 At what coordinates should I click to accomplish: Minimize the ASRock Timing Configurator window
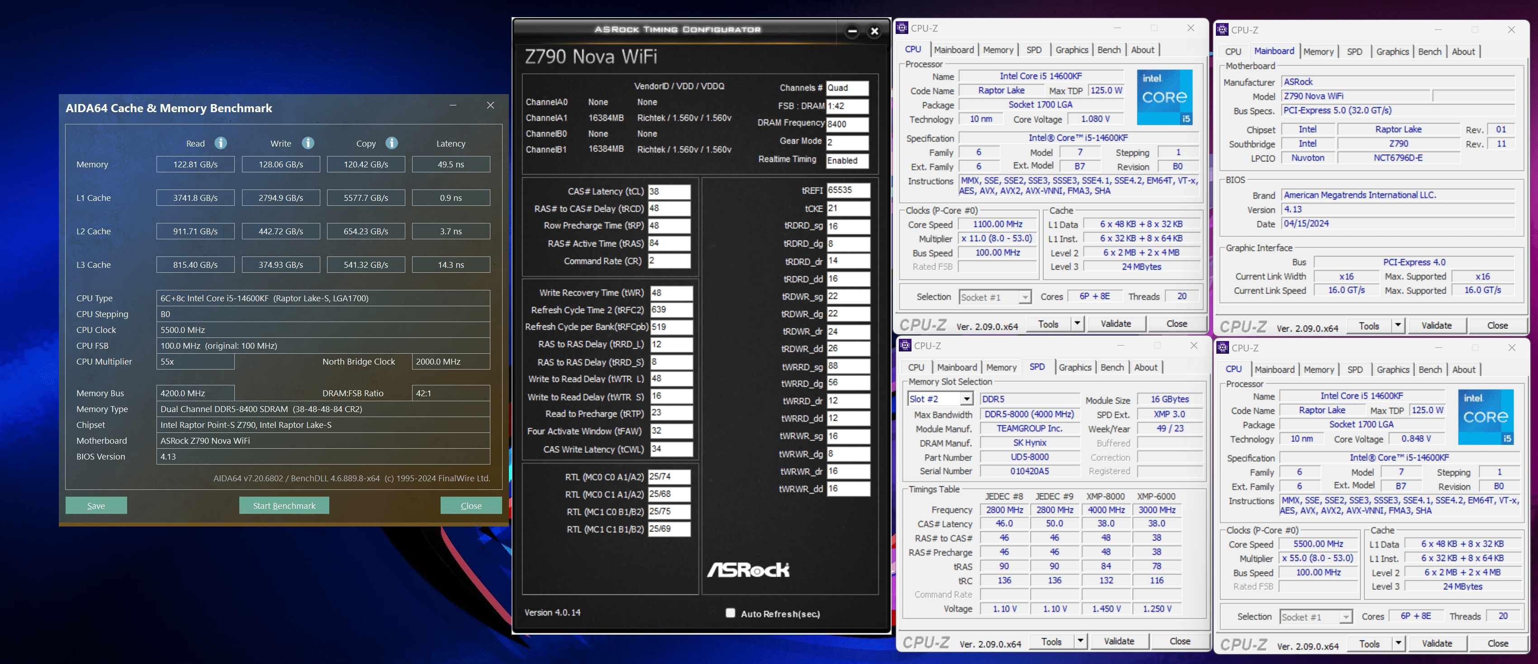(853, 31)
